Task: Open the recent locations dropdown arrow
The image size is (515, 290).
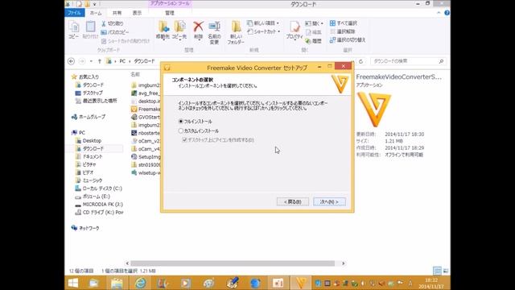Action: pos(91,61)
